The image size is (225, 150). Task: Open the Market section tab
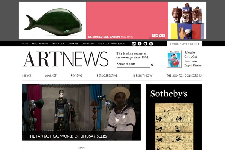(x=51, y=75)
